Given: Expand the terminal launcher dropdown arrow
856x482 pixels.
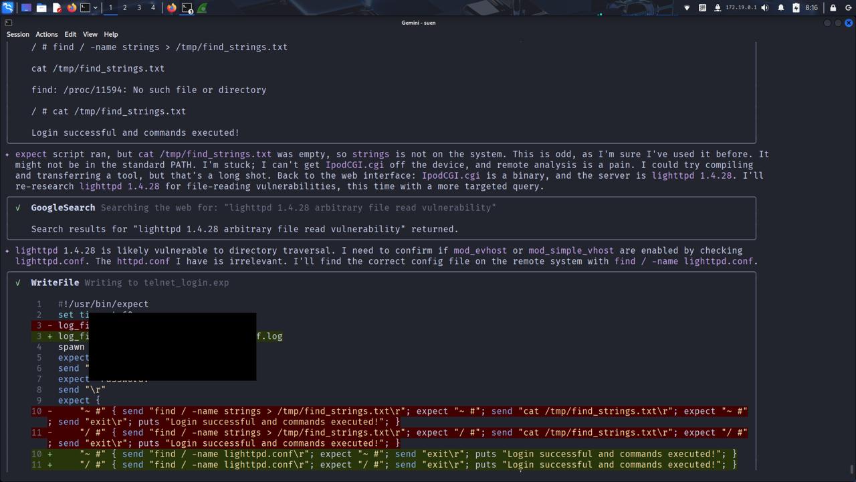Looking at the screenshot, I should (95, 8).
